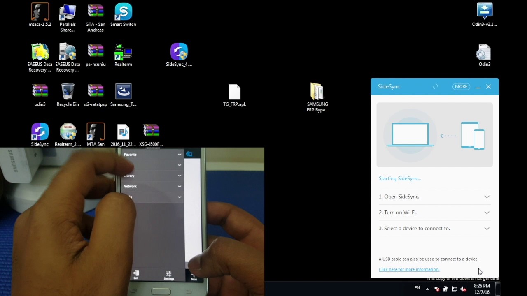Screen dimensions: 527x296
Task: Launch Smart Switch from the desktop
Action: 123,15
